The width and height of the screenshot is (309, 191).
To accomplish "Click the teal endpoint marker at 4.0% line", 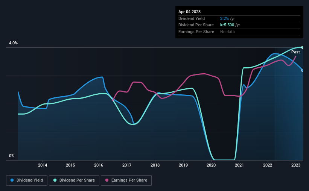I will pos(303,47).
